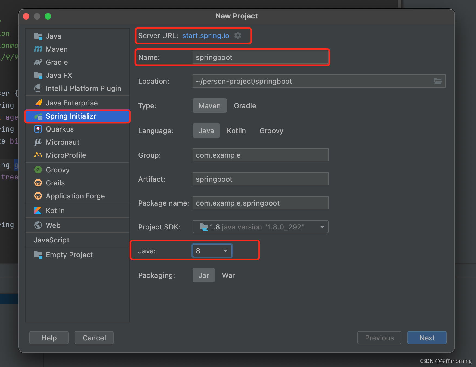This screenshot has height=367, width=476.
Task: Select the Quarkus icon
Action: pyautogui.click(x=38, y=129)
